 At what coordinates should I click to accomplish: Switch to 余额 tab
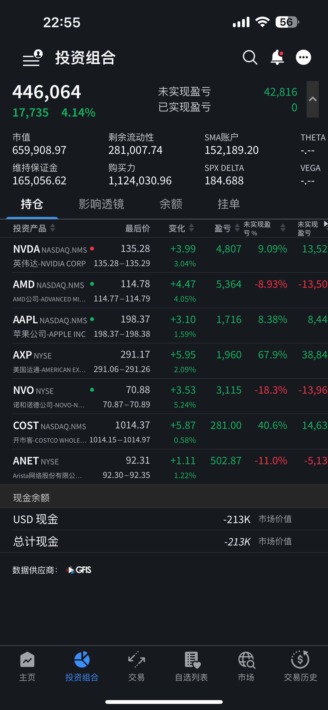point(171,204)
